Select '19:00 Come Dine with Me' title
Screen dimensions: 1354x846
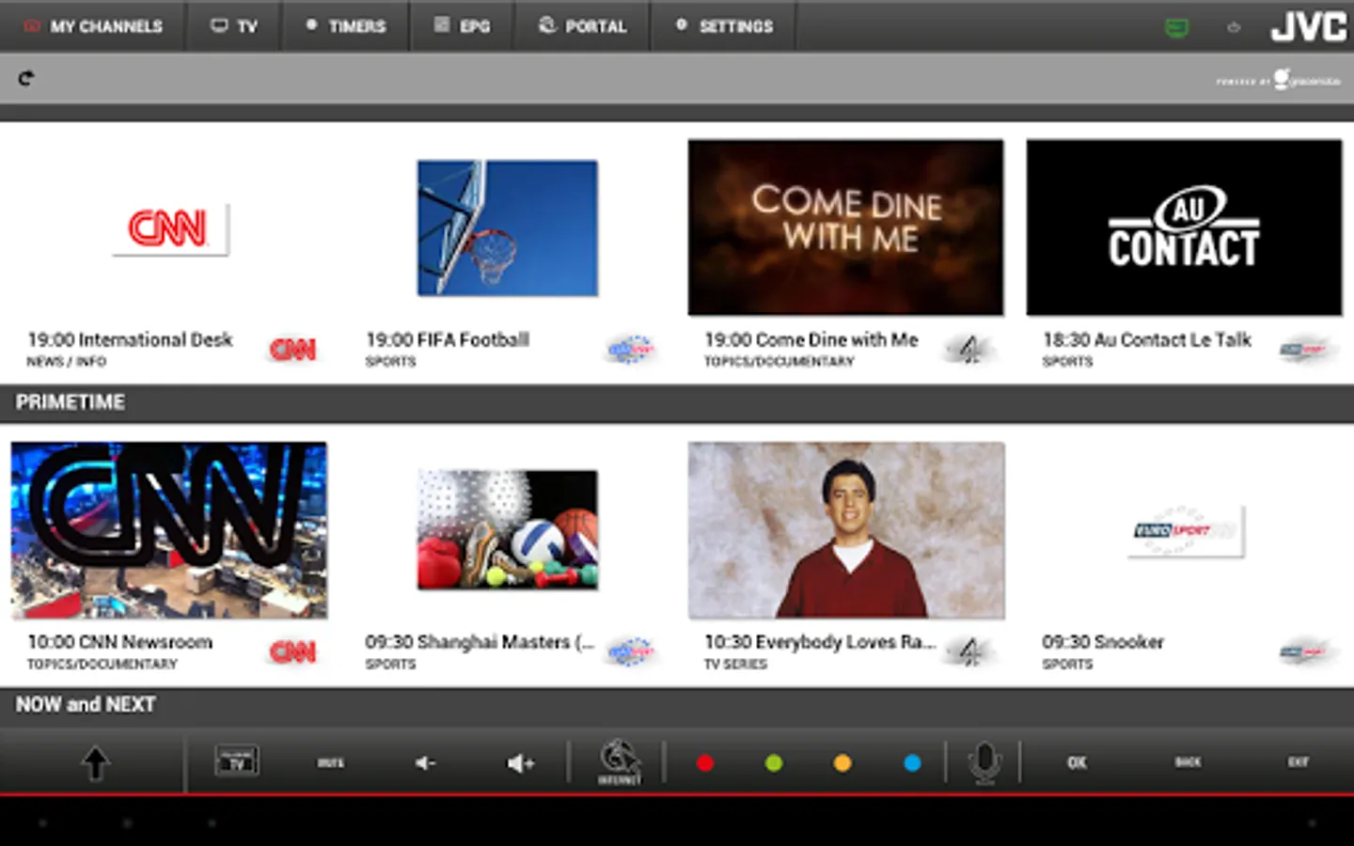811,339
